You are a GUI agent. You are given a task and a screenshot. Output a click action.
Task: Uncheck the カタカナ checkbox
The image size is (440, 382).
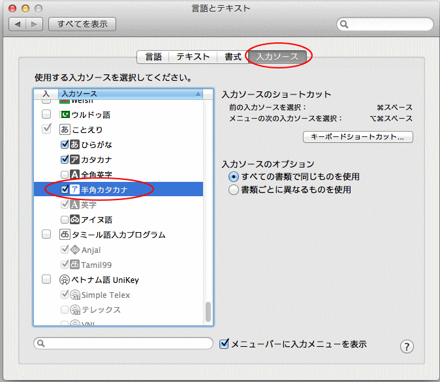tap(65, 159)
